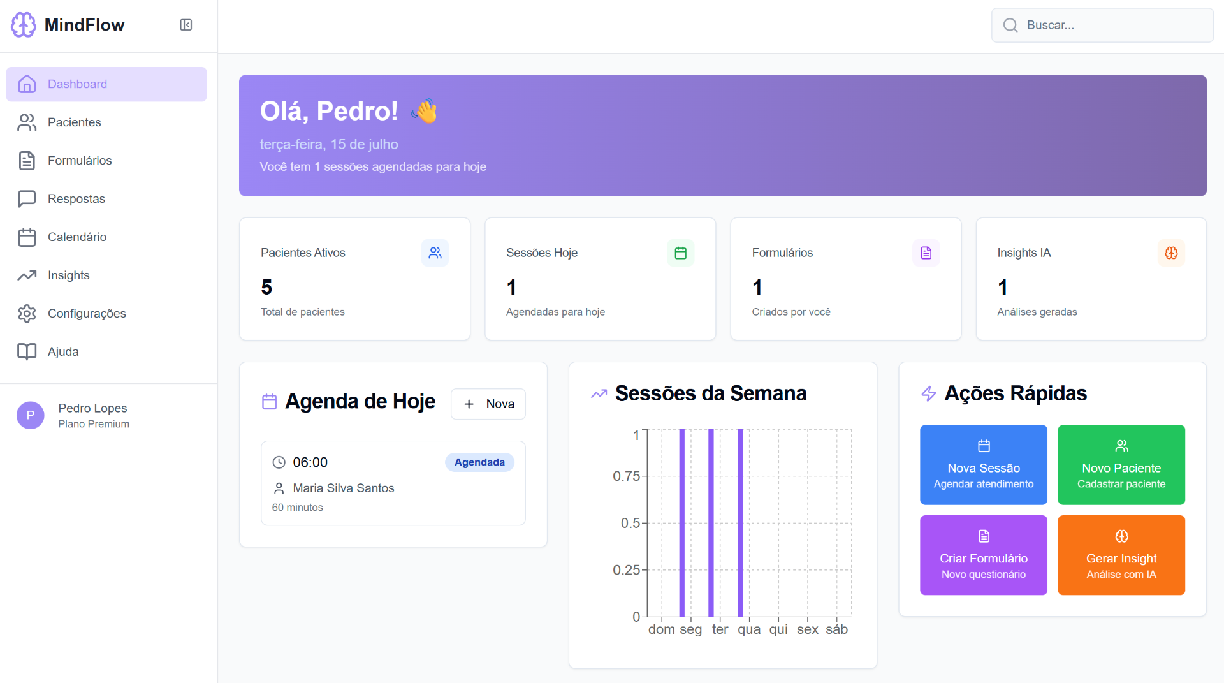Open Formulários in the sidebar
Viewport: 1224px width, 683px height.
coord(106,161)
